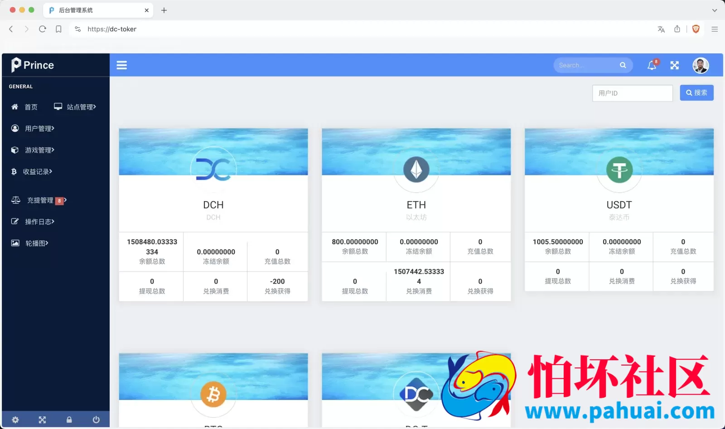Click DCH balance 1508480.03333334
The height and width of the screenshot is (429, 725).
pyautogui.click(x=152, y=247)
